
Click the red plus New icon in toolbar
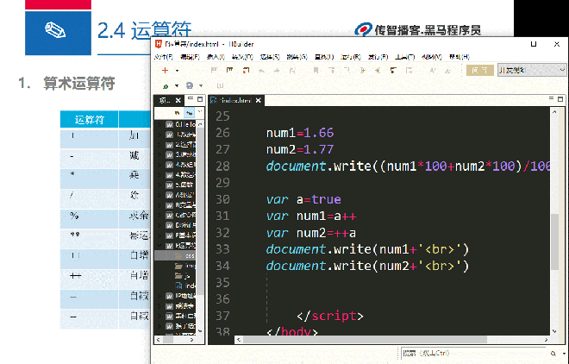click(165, 71)
